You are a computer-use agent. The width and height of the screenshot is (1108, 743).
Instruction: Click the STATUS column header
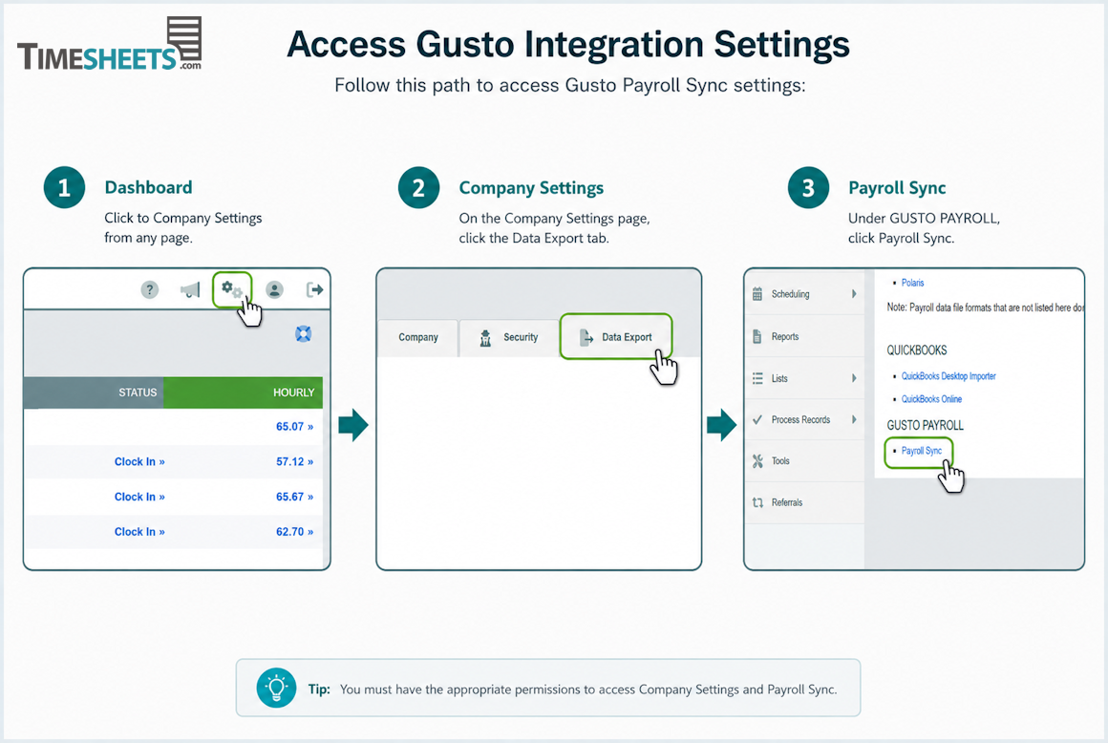pyautogui.click(x=138, y=393)
